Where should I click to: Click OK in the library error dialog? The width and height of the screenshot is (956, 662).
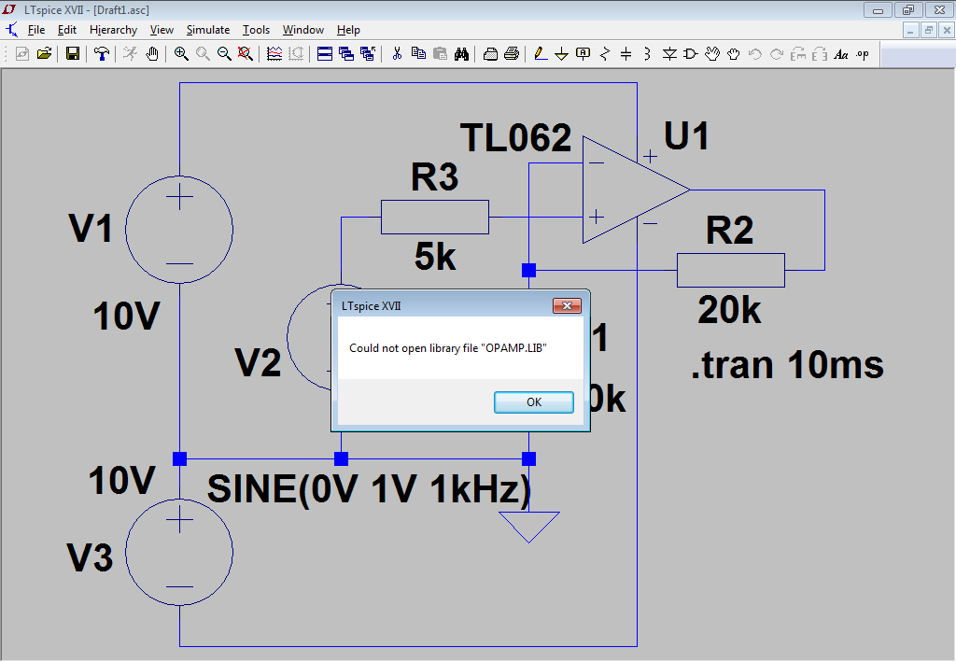click(533, 402)
